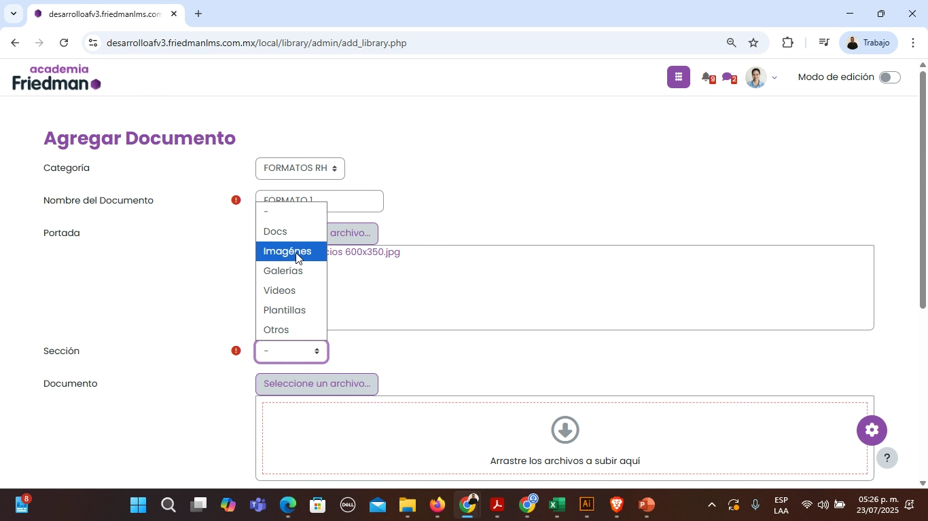Click the required alert icon beside Sección
Screen dimensions: 928x521
point(236,351)
